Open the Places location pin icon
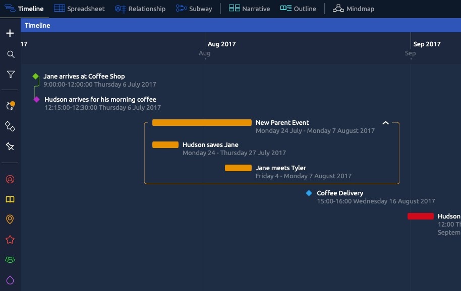 pyautogui.click(x=10, y=219)
